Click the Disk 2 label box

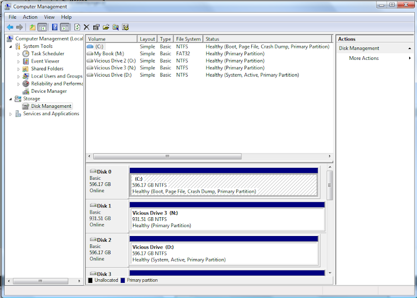click(x=107, y=250)
